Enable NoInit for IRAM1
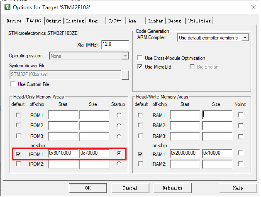Viewport: 261px width, 197px height. pos(241,153)
